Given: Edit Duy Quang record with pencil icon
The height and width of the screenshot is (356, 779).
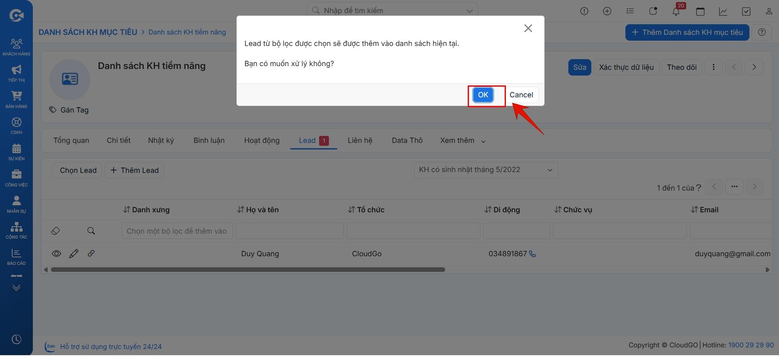Looking at the screenshot, I should pos(74,254).
